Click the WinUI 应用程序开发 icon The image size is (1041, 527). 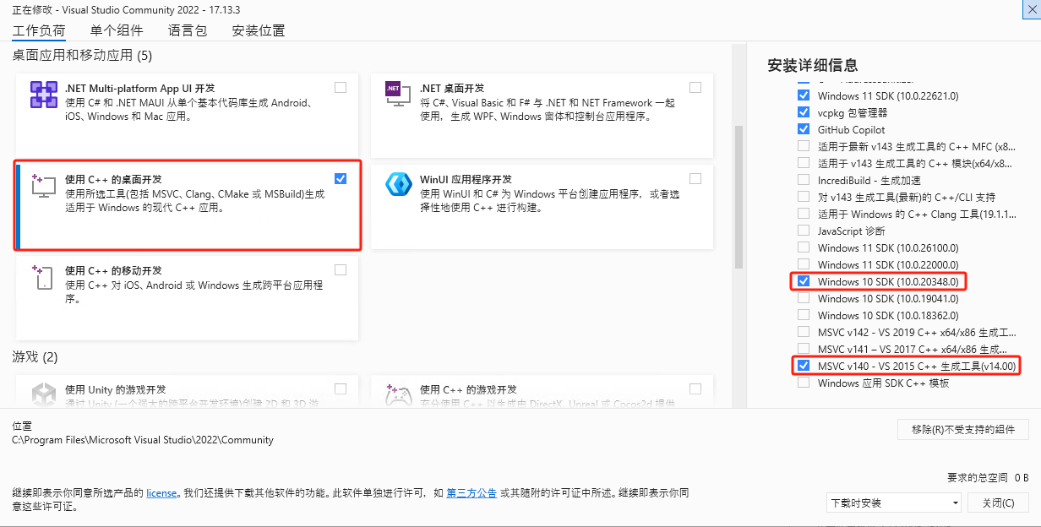coord(398,185)
